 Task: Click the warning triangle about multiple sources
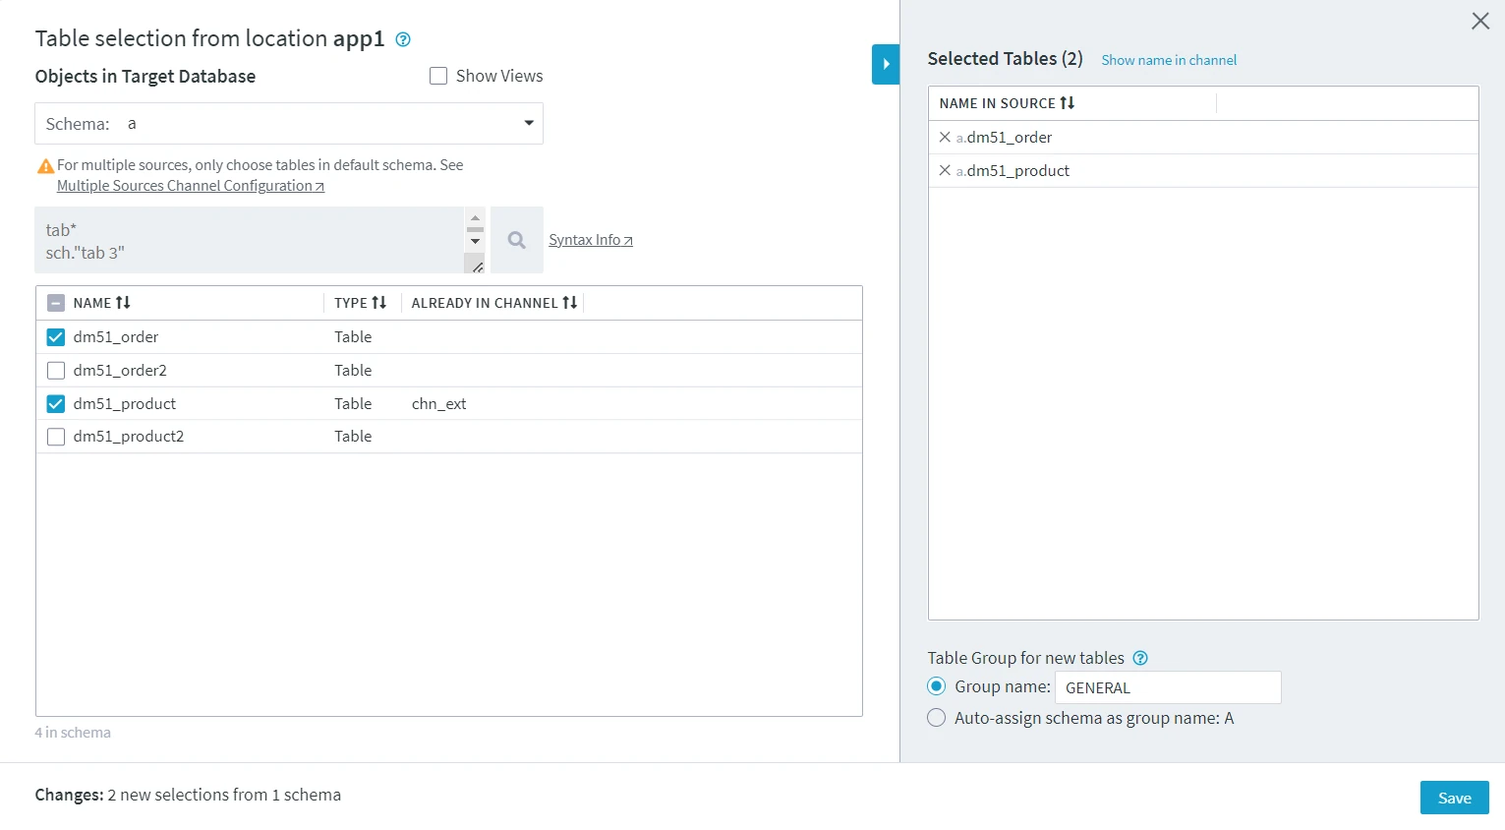pos(45,165)
